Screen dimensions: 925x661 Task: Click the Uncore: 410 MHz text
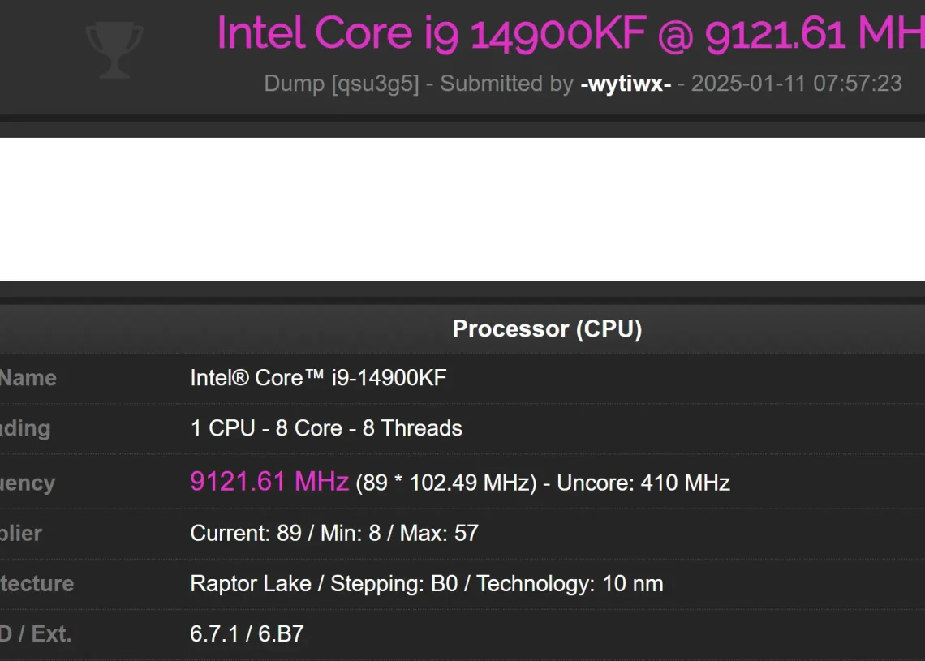click(x=643, y=483)
